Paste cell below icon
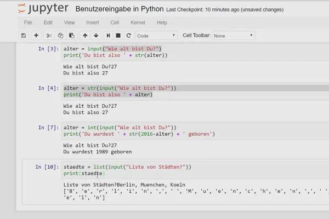The width and height of the screenshot is (329, 219). click(72, 36)
